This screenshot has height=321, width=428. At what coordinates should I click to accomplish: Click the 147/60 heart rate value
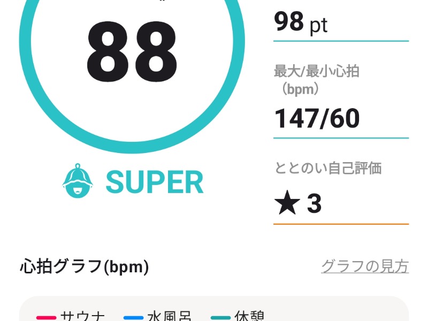point(317,118)
